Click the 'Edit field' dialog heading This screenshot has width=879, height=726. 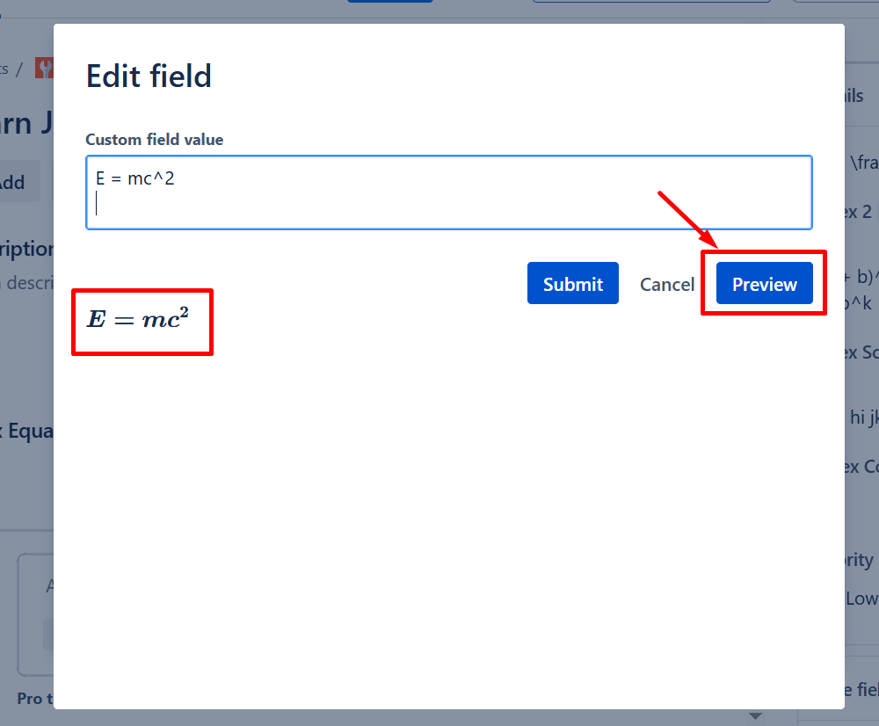(x=149, y=76)
